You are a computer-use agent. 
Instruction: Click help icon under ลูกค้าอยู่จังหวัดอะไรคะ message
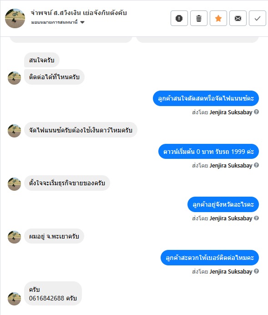[x=256, y=218]
